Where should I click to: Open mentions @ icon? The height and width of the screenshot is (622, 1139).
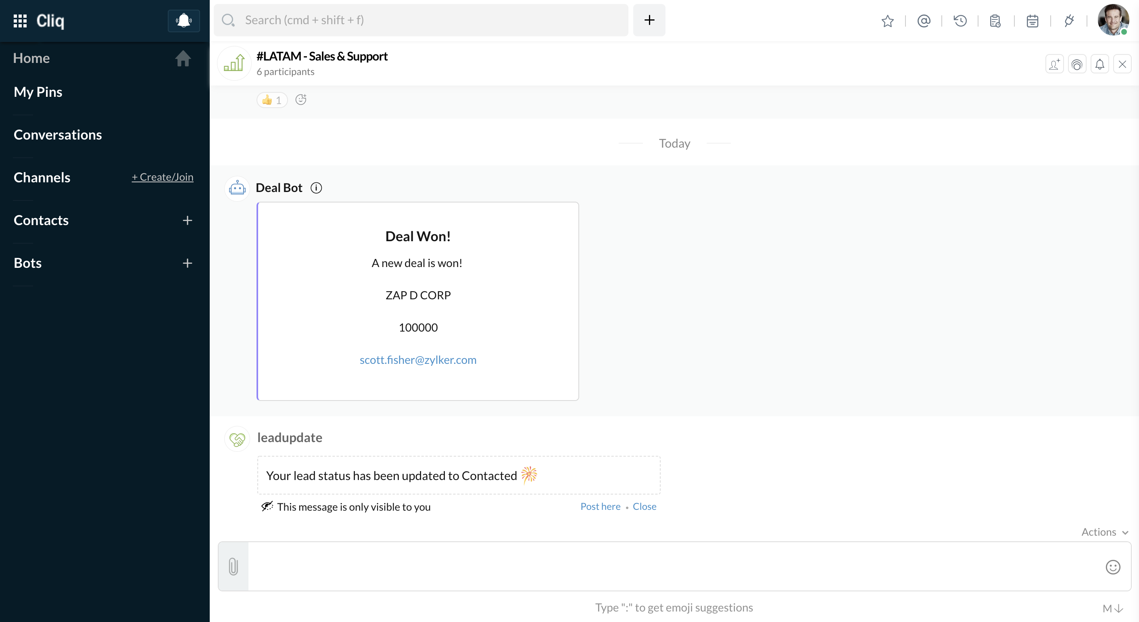[924, 21]
